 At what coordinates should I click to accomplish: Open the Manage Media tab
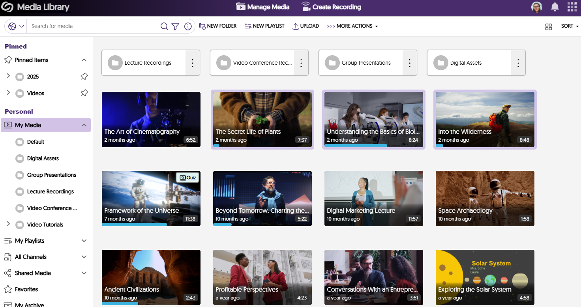262,7
